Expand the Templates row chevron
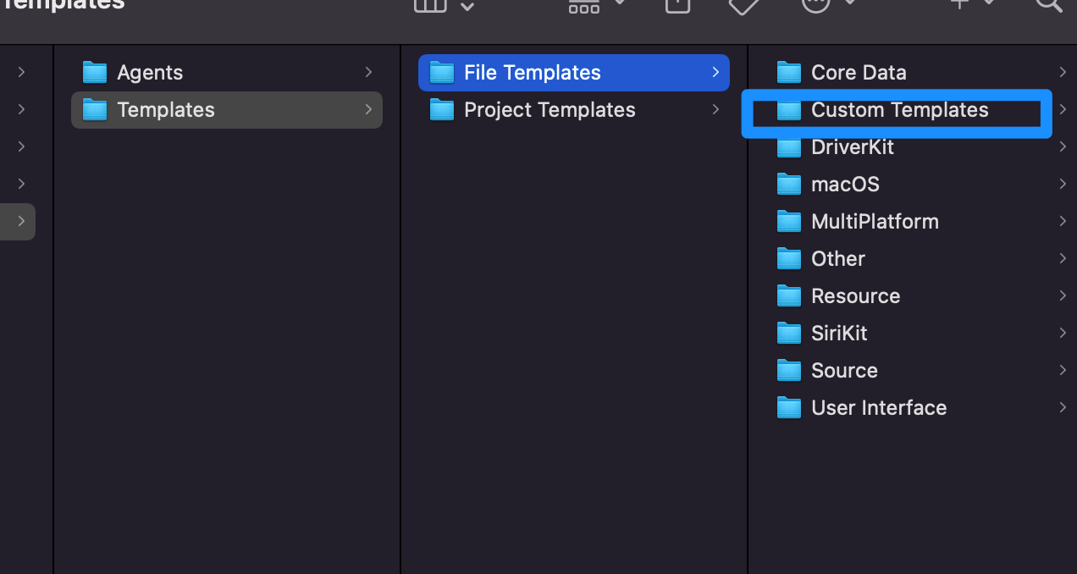This screenshot has height=574, width=1077. pyautogui.click(x=368, y=110)
